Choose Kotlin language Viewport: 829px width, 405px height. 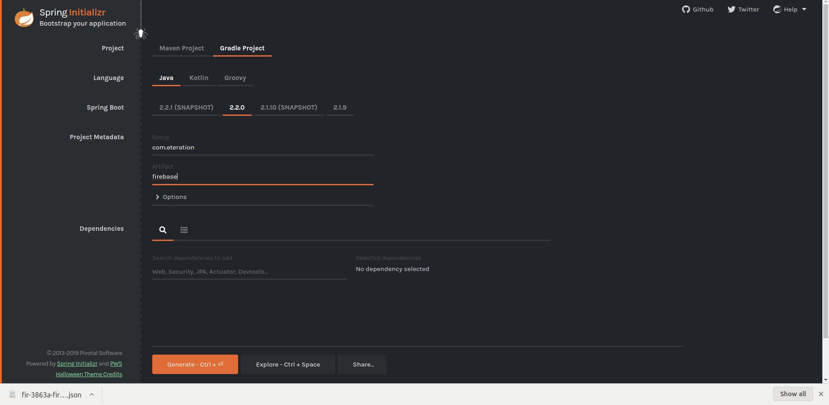click(x=199, y=78)
